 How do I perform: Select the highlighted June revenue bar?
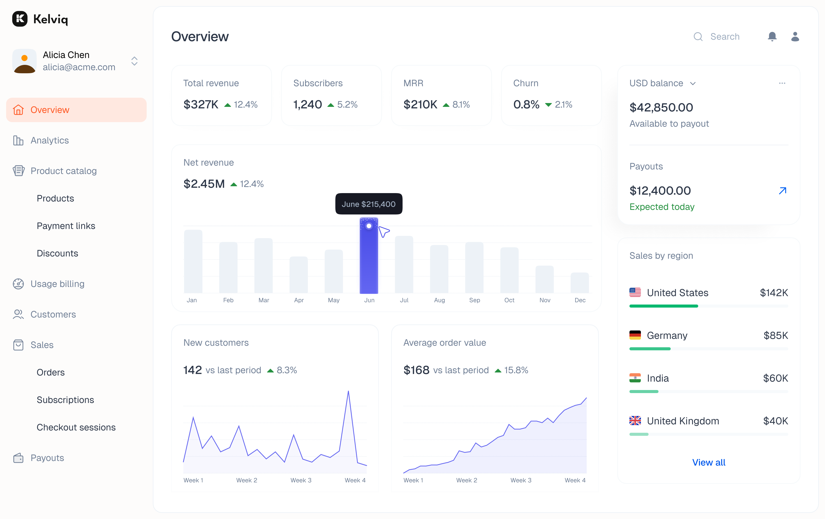pos(369,257)
